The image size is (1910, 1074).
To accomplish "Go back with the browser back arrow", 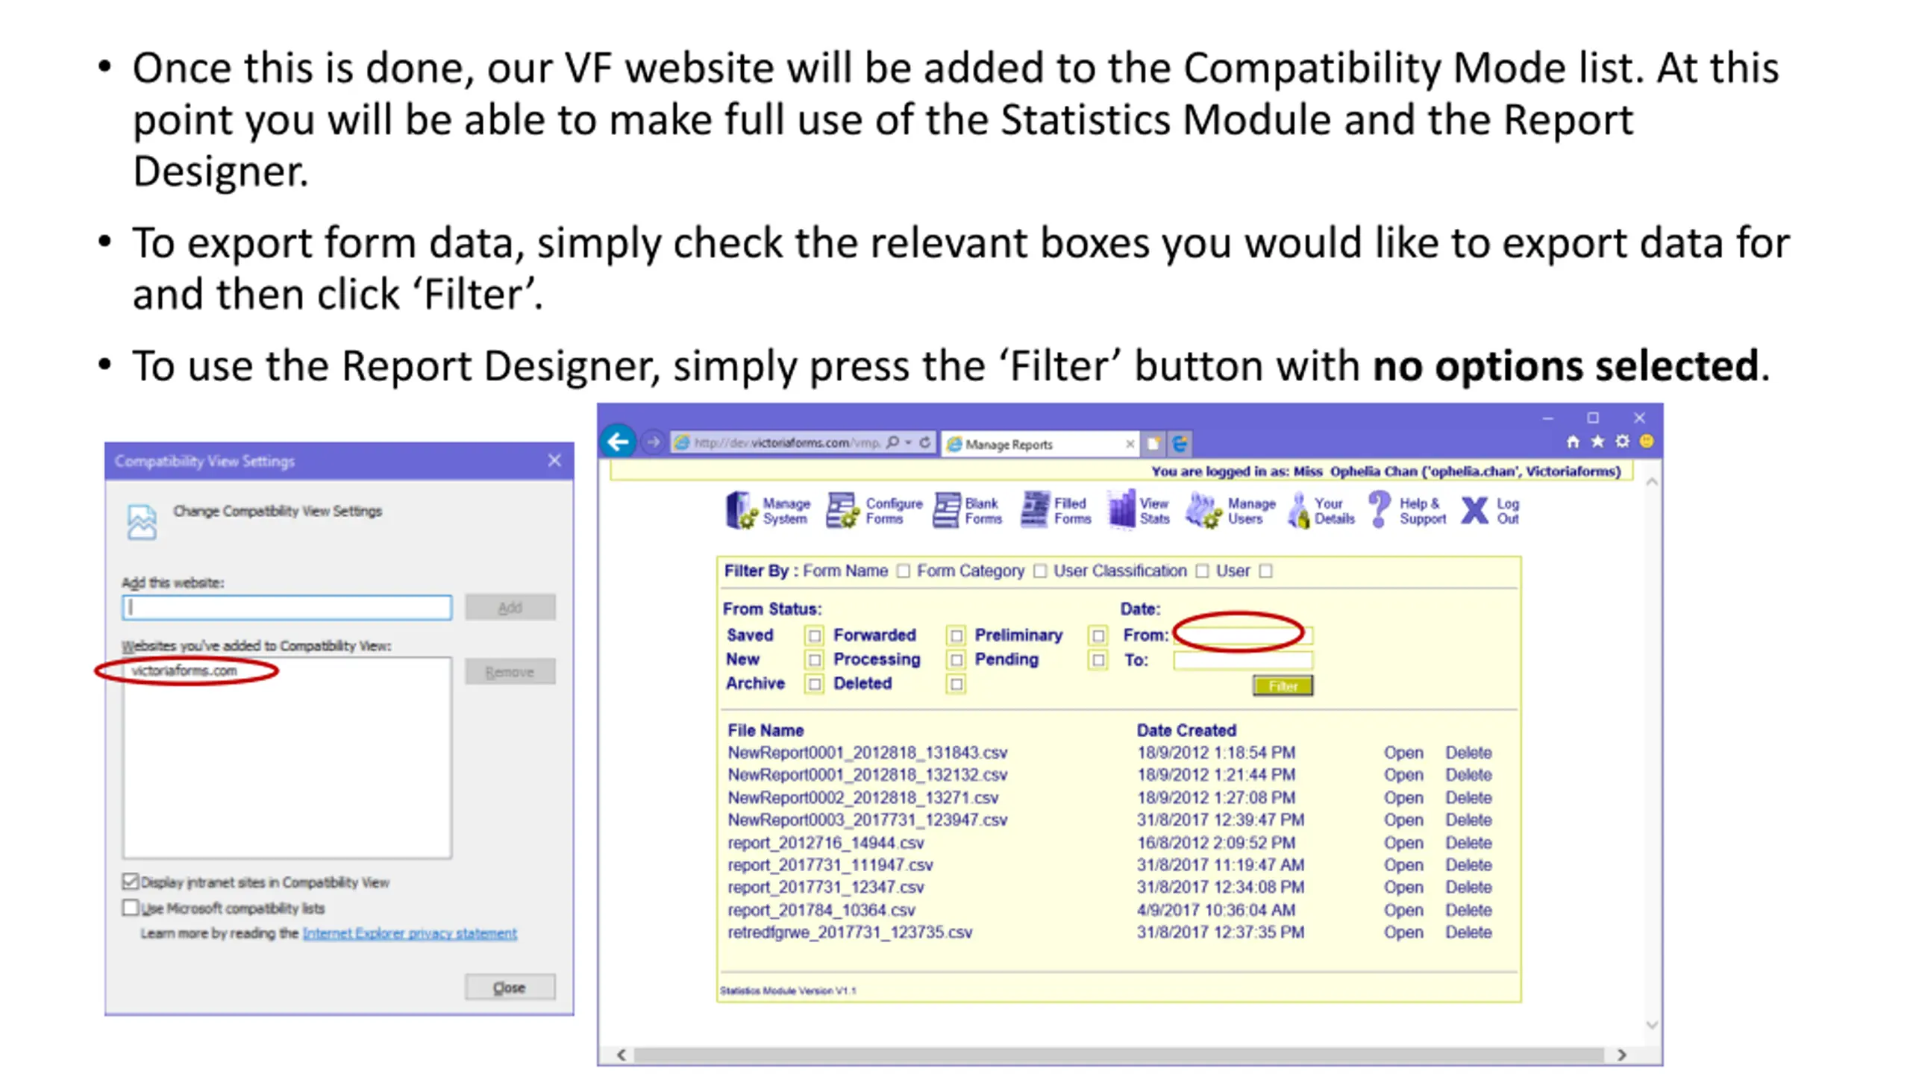I will pos(618,442).
